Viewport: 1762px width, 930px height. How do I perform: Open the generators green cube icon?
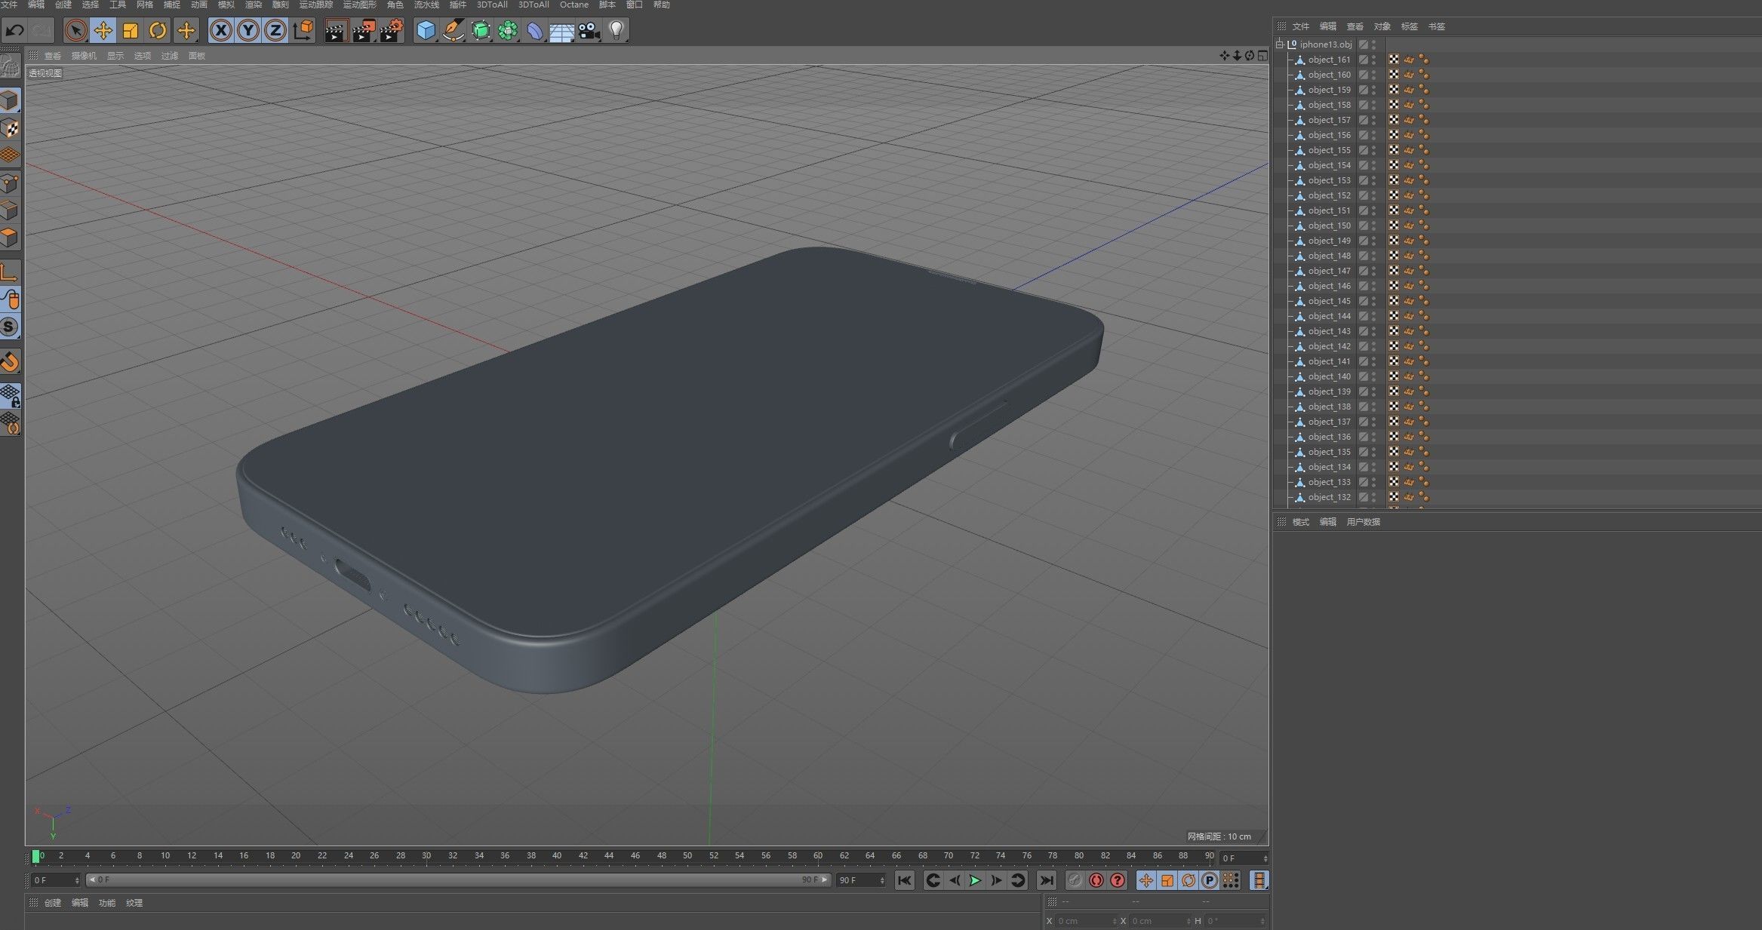481,31
